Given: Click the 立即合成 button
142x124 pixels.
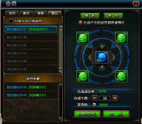Looking at the screenshot, I should (87, 114).
